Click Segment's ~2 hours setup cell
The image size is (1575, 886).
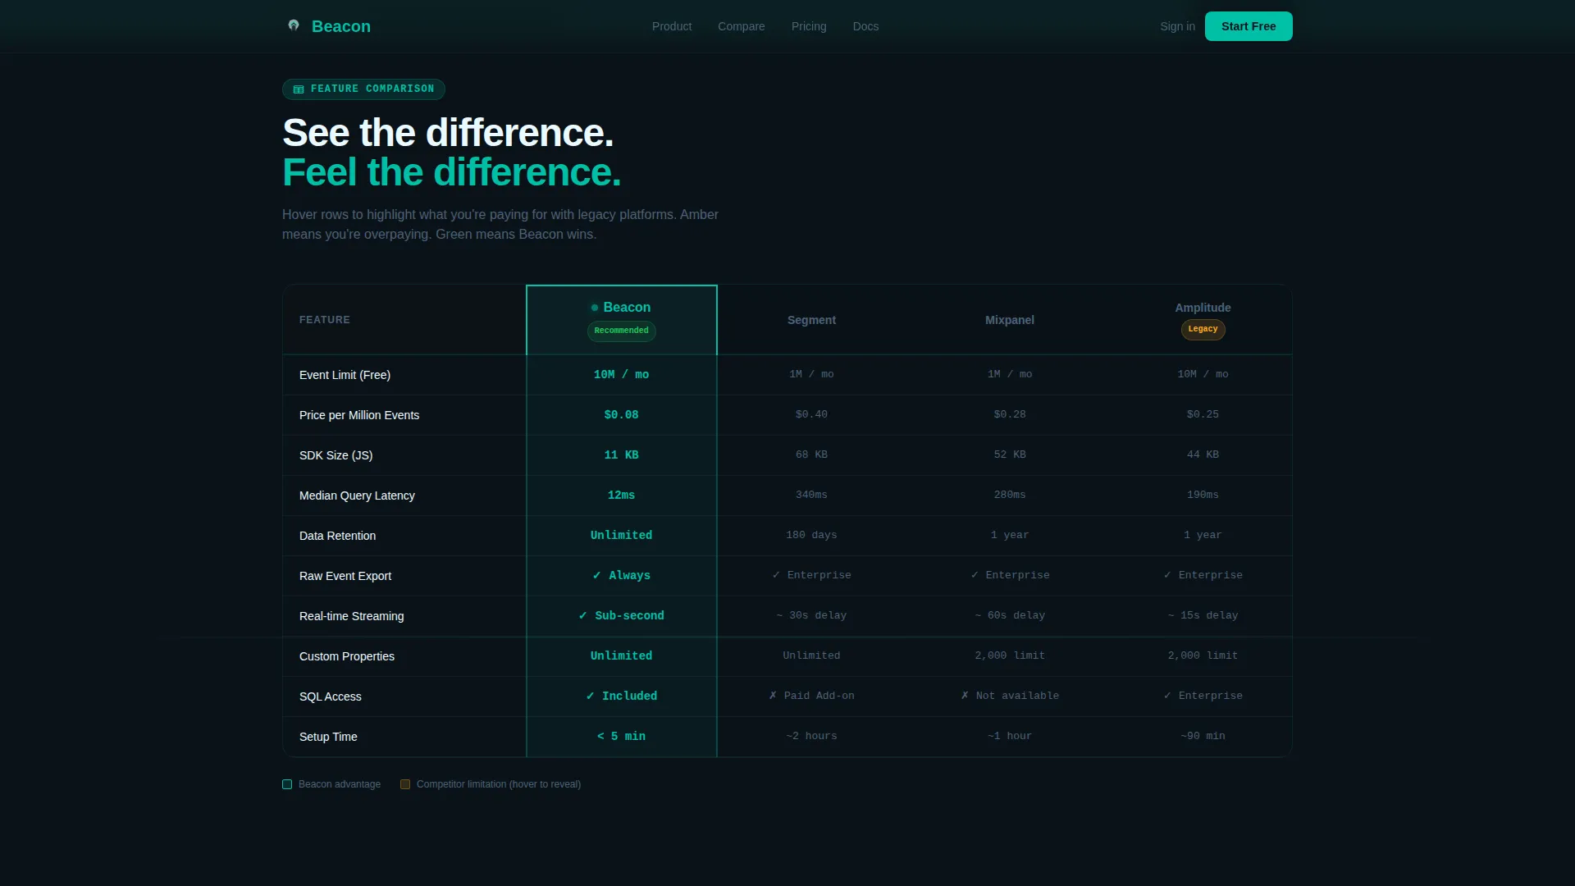(811, 737)
